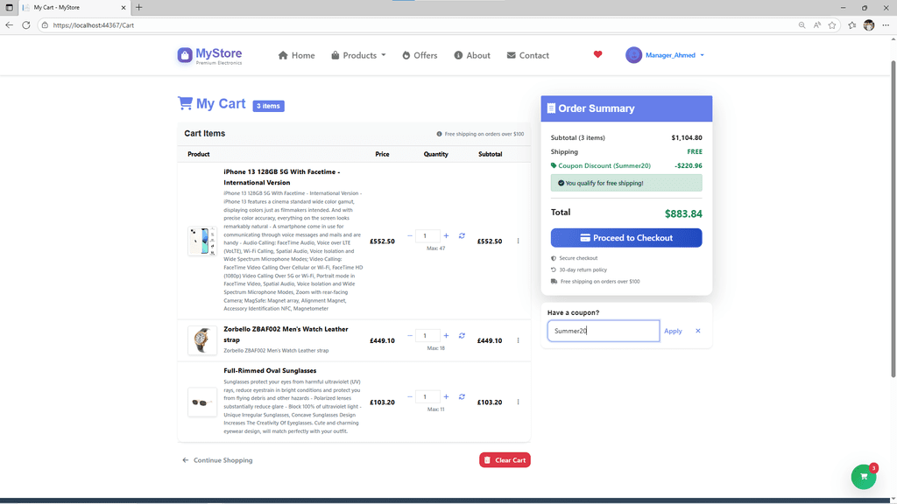Click the Order Summary header

coord(626,108)
